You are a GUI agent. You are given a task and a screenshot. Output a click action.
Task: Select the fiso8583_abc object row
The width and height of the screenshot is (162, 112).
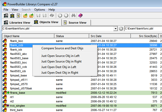tap(82, 54)
